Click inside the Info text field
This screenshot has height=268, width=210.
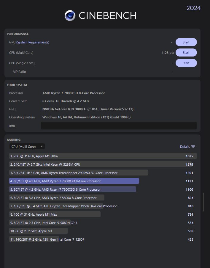coord(119,126)
